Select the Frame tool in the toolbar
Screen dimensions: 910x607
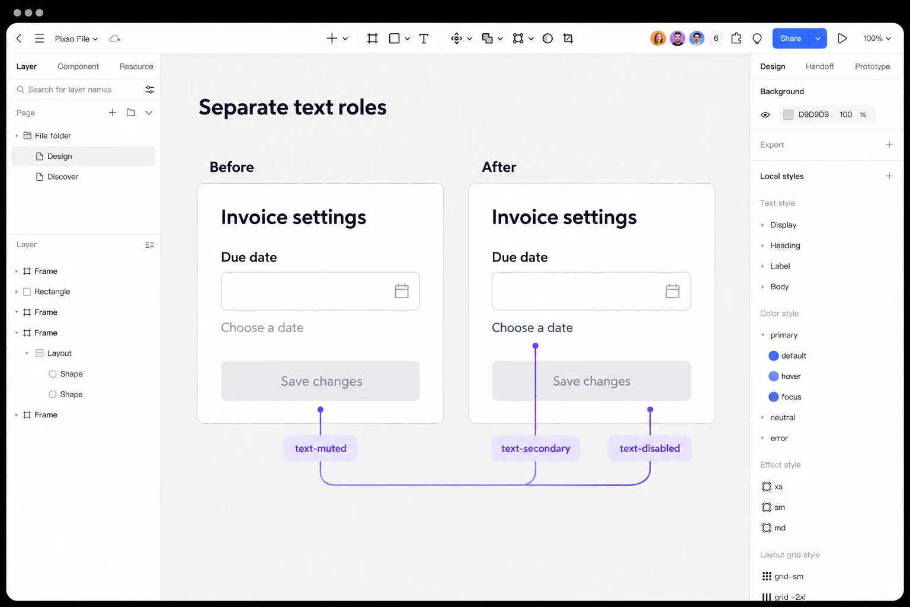pyautogui.click(x=373, y=39)
